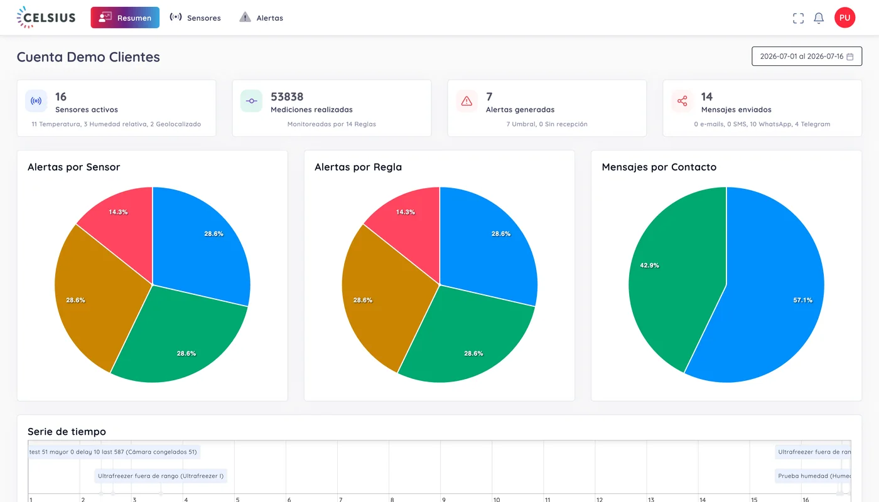The height and width of the screenshot is (502, 879).
Task: Click the "Mensajes por Contacto" title
Action: [659, 167]
